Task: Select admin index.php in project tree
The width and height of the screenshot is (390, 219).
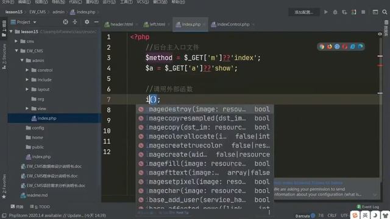Action: tap(54, 118)
